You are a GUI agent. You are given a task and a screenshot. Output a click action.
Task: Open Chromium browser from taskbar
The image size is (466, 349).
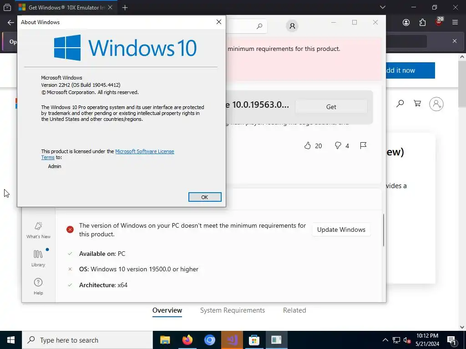(209, 340)
